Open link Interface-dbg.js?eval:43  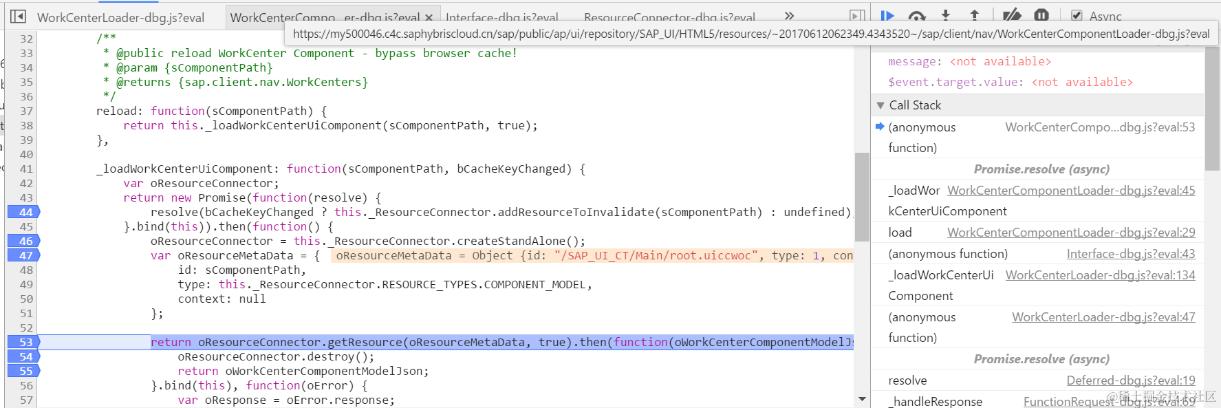[1131, 254]
